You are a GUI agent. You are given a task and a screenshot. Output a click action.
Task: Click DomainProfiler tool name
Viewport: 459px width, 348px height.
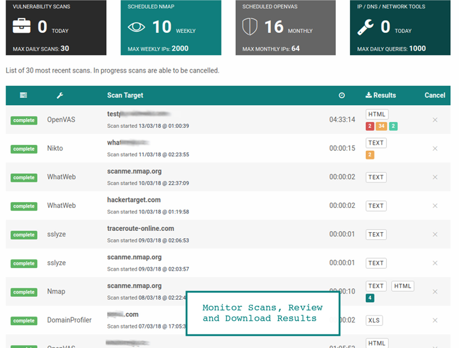tap(69, 320)
